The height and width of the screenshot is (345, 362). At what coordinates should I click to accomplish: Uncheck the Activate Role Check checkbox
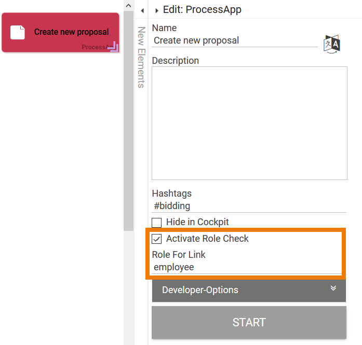click(x=157, y=239)
